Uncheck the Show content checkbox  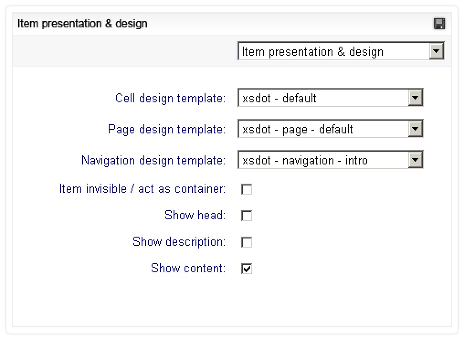point(247,269)
